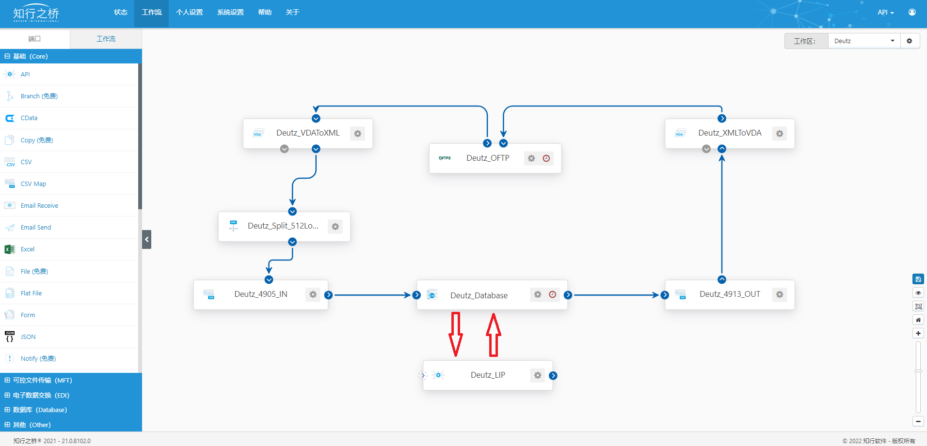
Task: Open the workspace settings gear button
Action: 910,41
